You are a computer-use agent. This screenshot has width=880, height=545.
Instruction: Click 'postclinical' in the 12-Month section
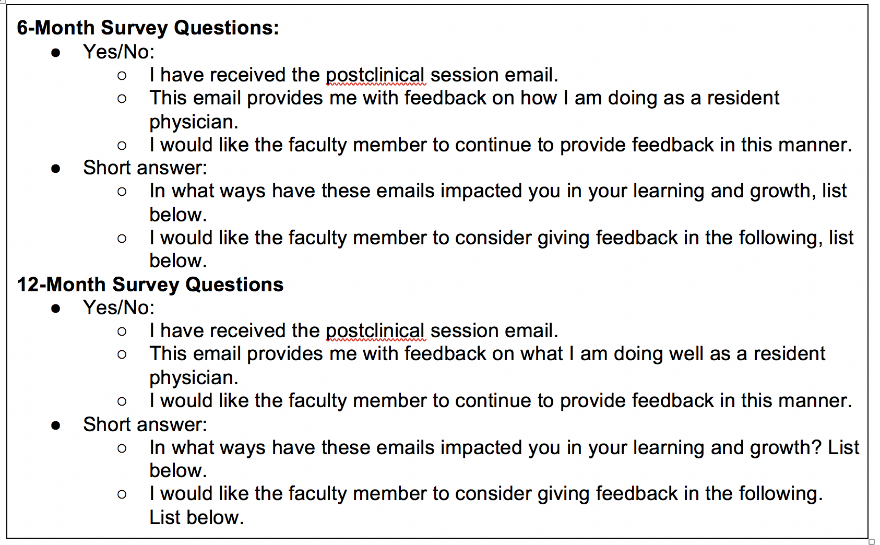pyautogui.click(x=375, y=331)
